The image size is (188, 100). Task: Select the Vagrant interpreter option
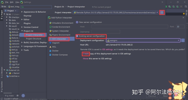[x=54, y=43]
